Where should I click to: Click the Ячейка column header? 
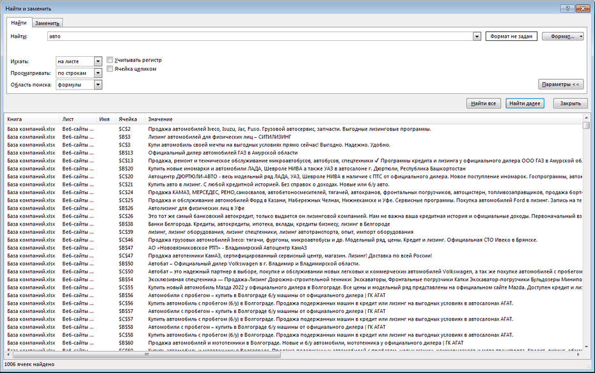pos(131,119)
